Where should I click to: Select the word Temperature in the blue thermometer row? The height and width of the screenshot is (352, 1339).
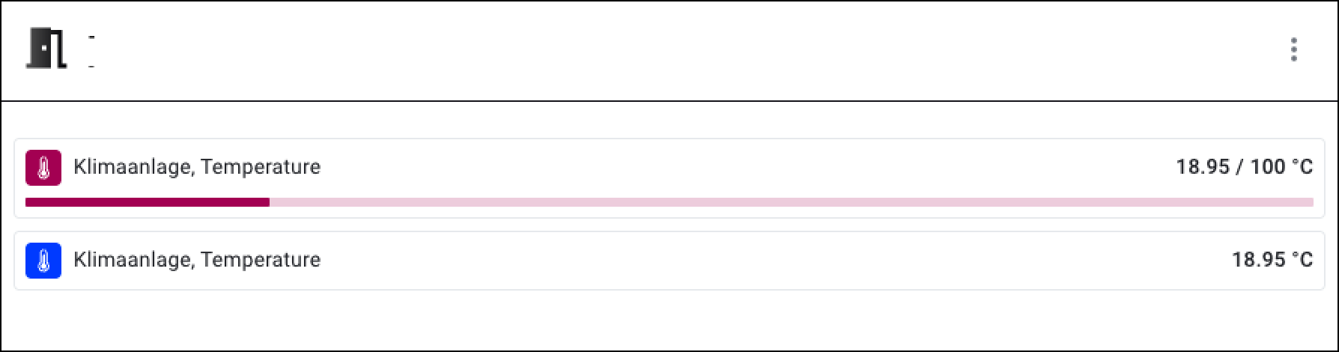[261, 260]
